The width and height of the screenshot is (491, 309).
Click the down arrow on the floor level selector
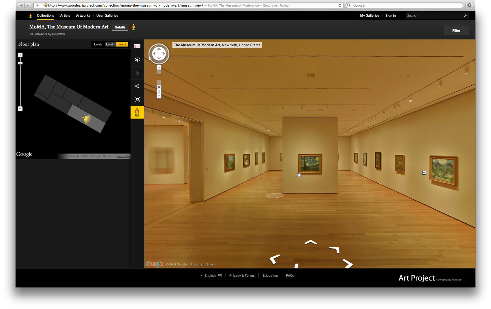[159, 96]
